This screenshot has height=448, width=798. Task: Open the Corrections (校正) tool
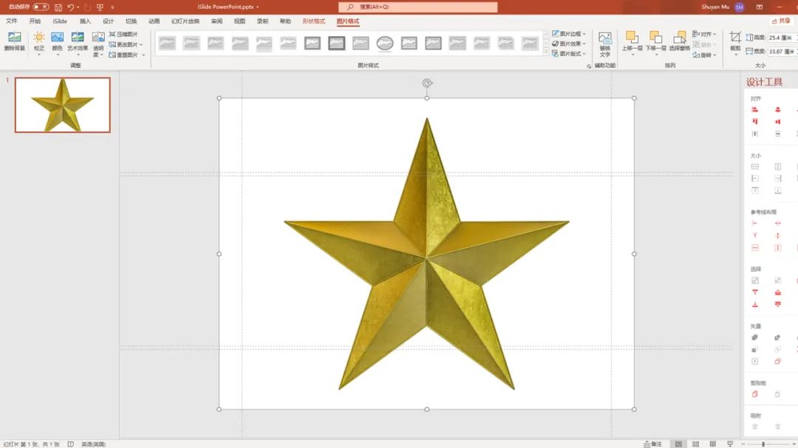click(x=38, y=41)
